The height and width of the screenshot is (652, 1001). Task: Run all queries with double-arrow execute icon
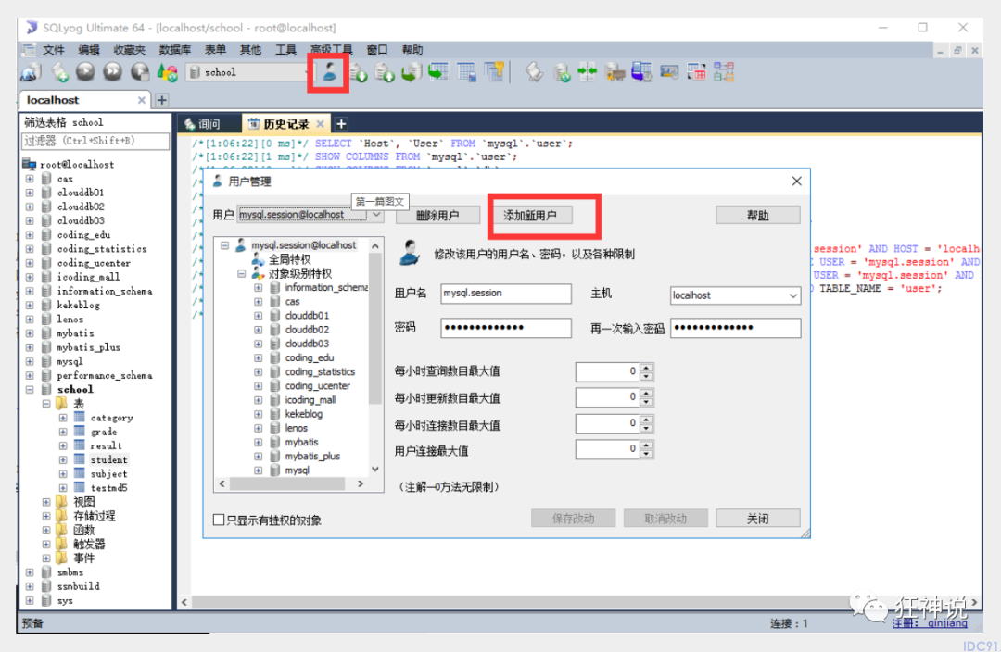tap(113, 72)
